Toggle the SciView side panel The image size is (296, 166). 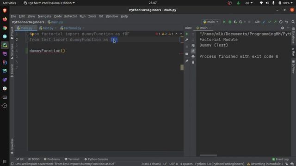293,67
